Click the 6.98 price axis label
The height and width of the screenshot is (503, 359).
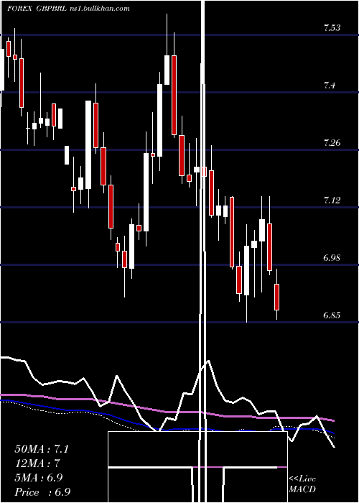[332, 258]
